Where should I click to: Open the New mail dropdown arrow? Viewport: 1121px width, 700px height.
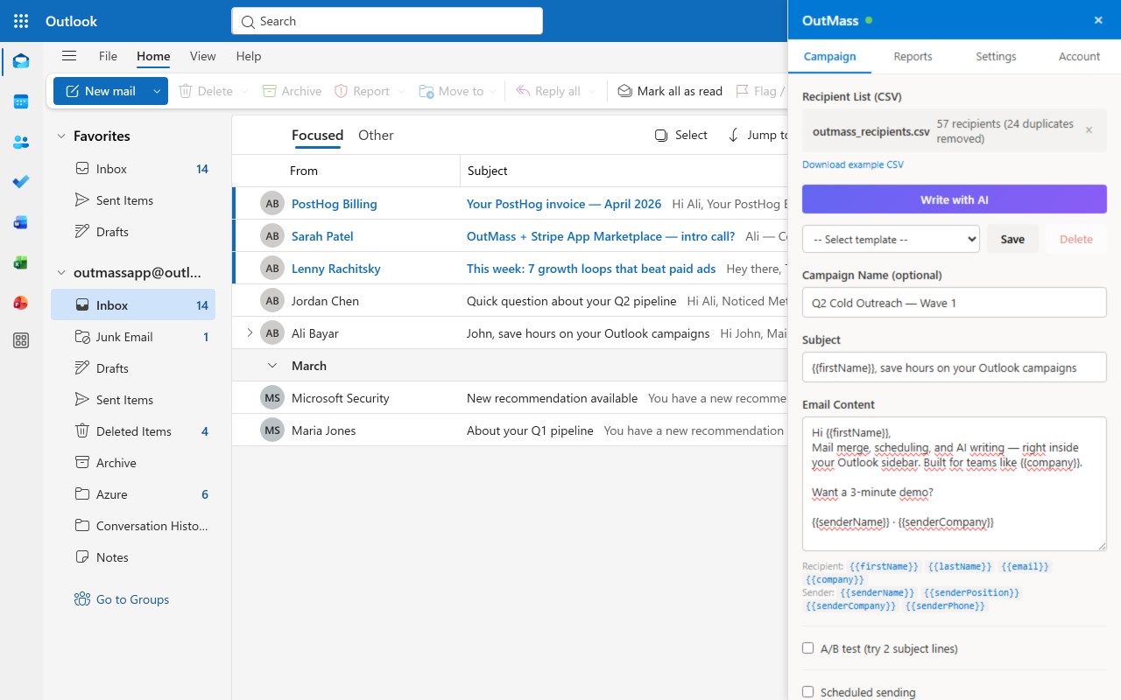(157, 91)
